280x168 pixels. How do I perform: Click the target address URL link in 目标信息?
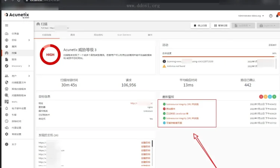coord(141,103)
